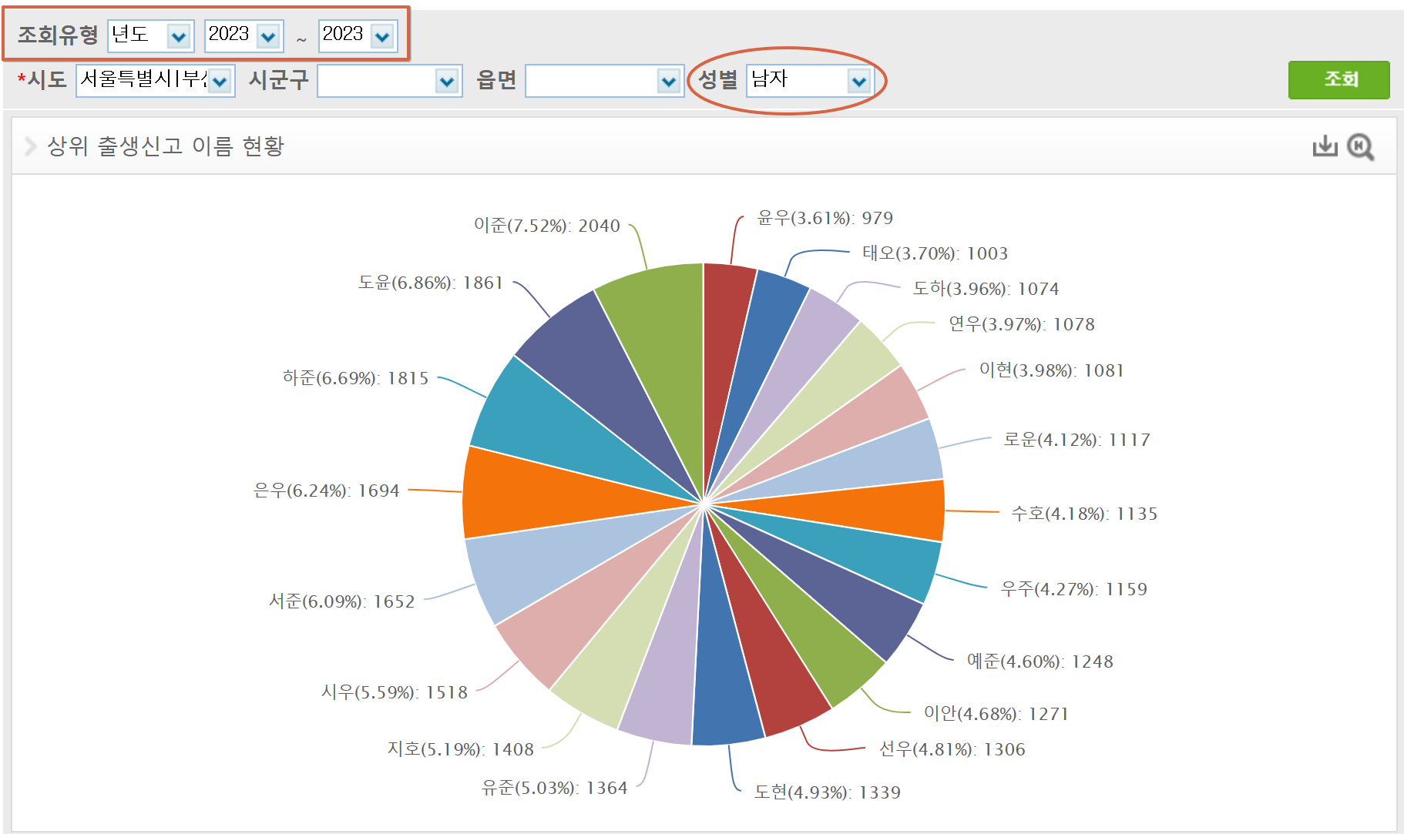This screenshot has width=1404, height=834.
Task: Click label 수호(4.18%): 1135
Action: click(x=1084, y=514)
